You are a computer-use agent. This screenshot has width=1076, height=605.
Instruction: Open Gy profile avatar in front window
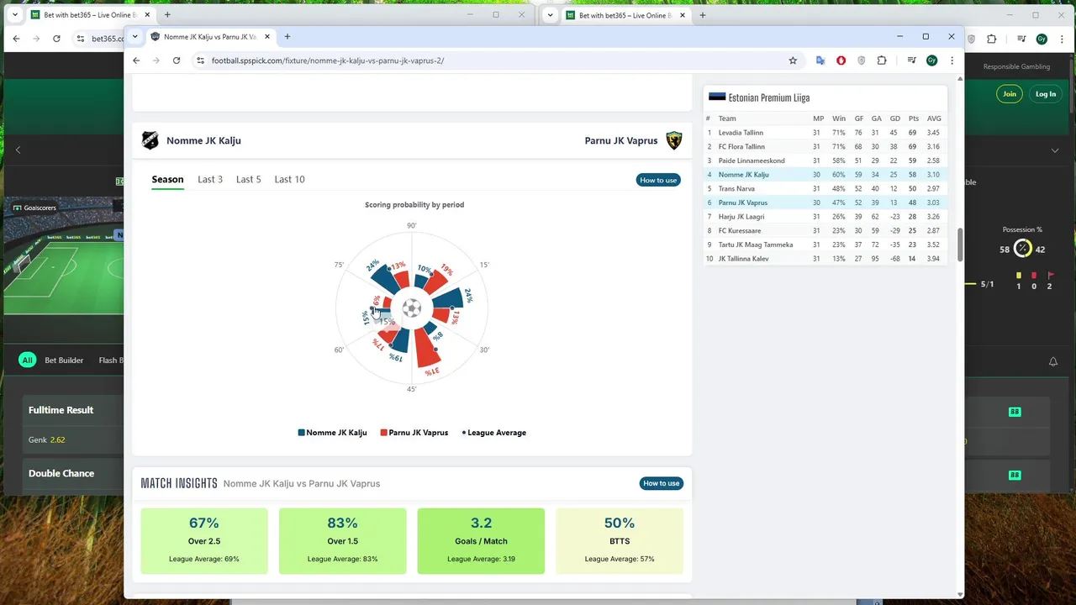[931, 60]
